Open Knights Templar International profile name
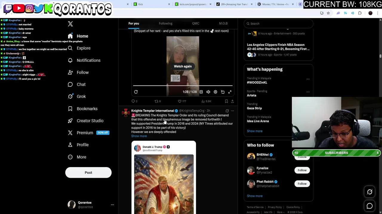The image size is (382, 214). [153, 111]
